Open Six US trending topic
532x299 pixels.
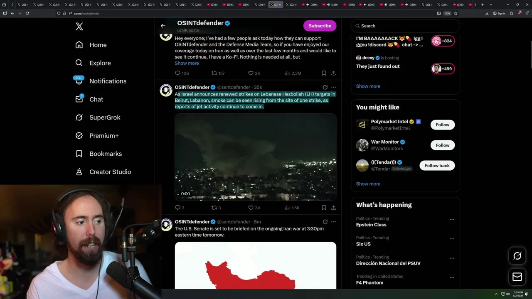[363, 244]
